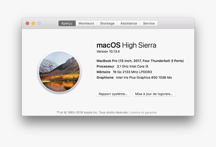Click the Graphisme Intel Iris Plus line
Screen dimensions: 216x147
(134, 77)
